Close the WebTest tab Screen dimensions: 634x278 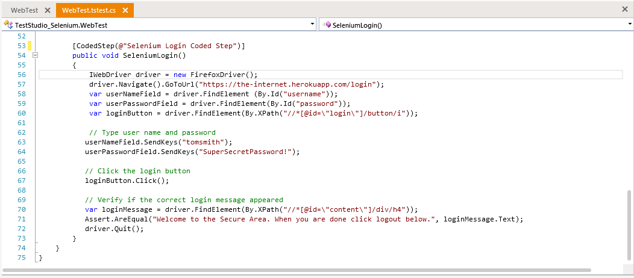[47, 10]
